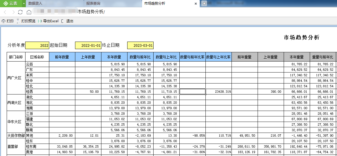The image size is (337, 156).
Task: Go forward with the right arrow
Action: (13, 12)
